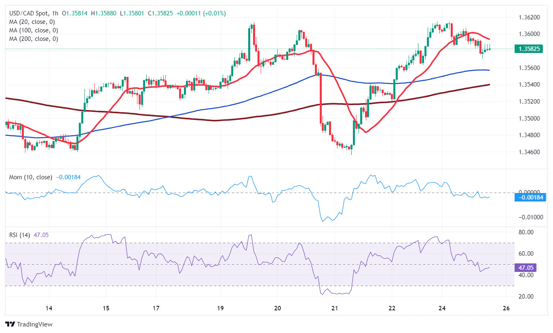Click date label 20 on time axis
Viewport: 553px width, 333px height.
[277, 308]
